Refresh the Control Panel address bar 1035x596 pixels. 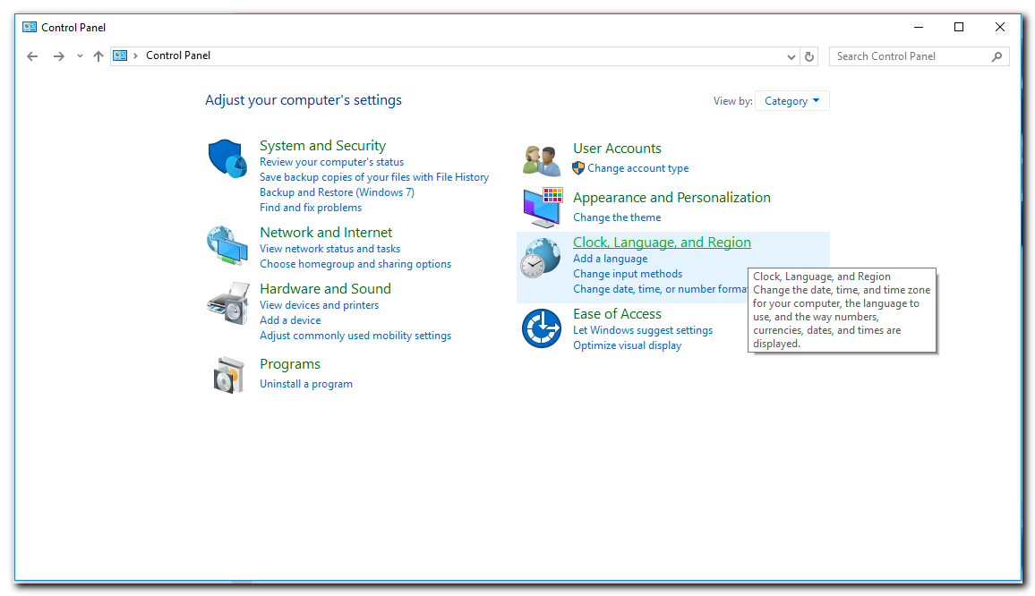click(x=809, y=56)
